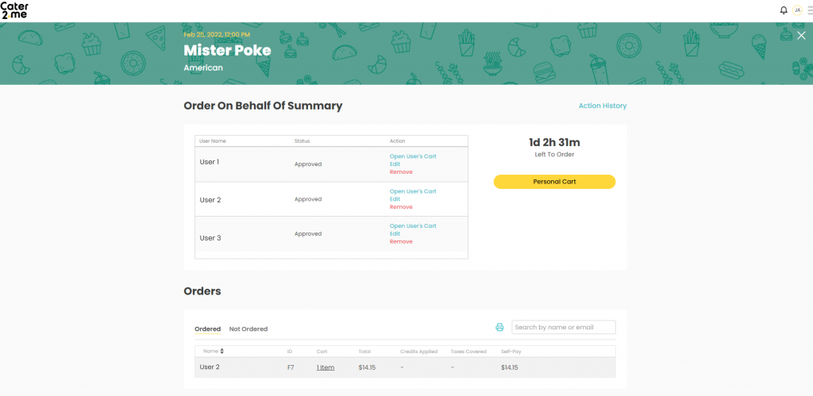Open the Action History link

(x=603, y=106)
